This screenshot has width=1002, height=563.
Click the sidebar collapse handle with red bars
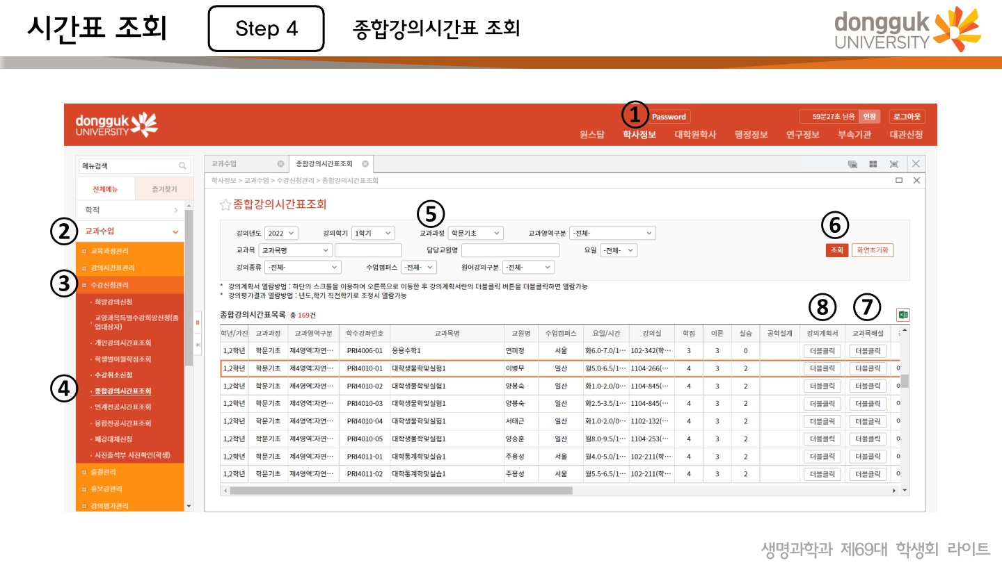tap(197, 323)
